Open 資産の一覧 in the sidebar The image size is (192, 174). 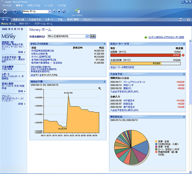click(8, 42)
